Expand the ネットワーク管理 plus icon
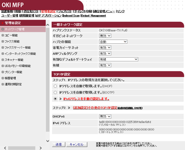The image size is (185, 150). (3, 29)
